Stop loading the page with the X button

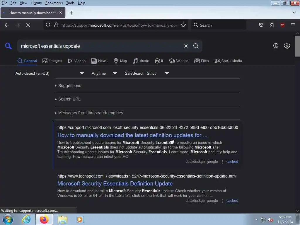(x=28, y=25)
